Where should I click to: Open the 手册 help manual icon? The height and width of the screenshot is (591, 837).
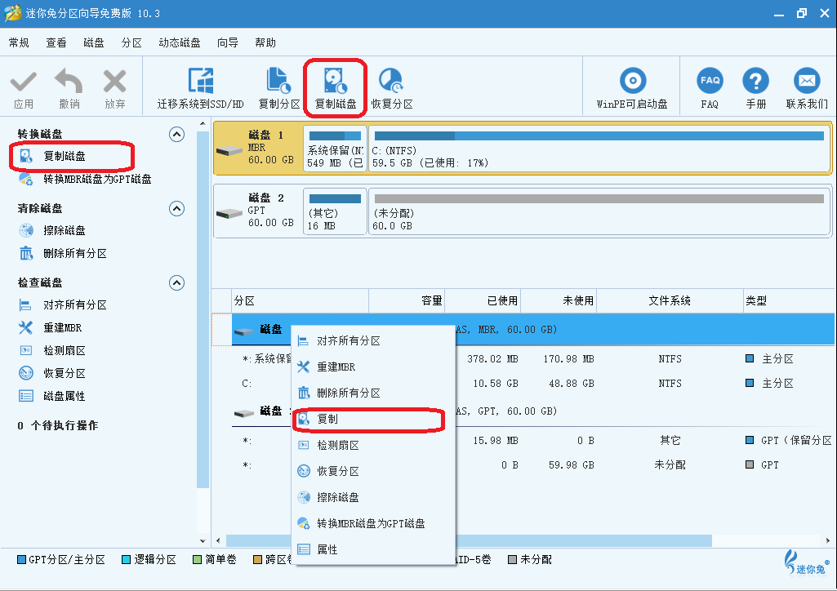pos(756,81)
